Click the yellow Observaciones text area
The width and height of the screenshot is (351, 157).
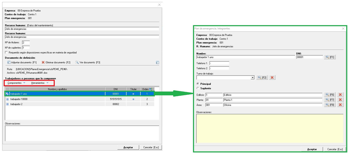270,128
